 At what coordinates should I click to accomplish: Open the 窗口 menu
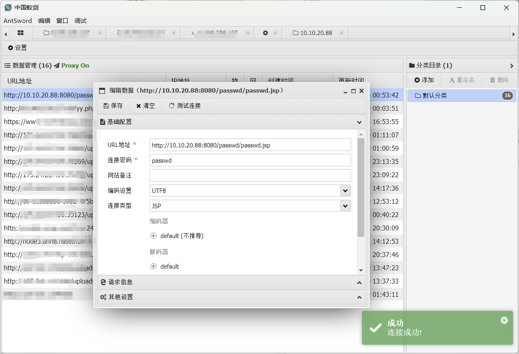pos(62,21)
